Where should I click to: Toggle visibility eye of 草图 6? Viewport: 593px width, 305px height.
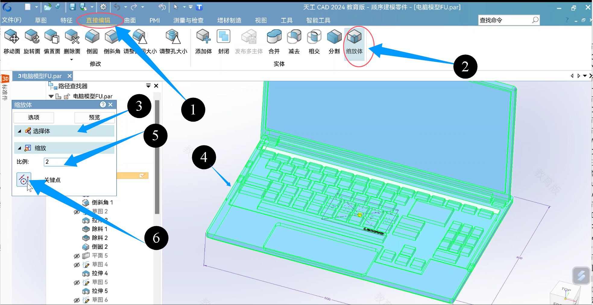click(77, 300)
